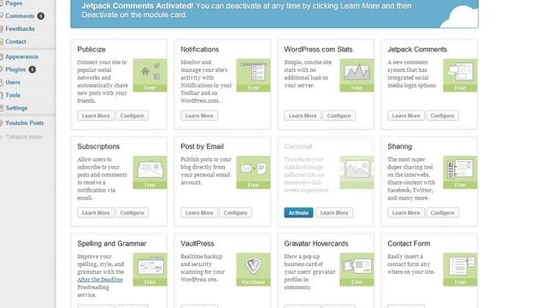Click the Notifications card title
The height and width of the screenshot is (308, 547).
pyautogui.click(x=199, y=50)
